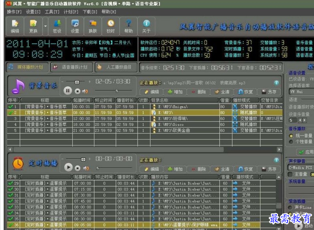
Task: Select the 07:15:00 start time cell
Action: pyautogui.click(x=83, y=189)
